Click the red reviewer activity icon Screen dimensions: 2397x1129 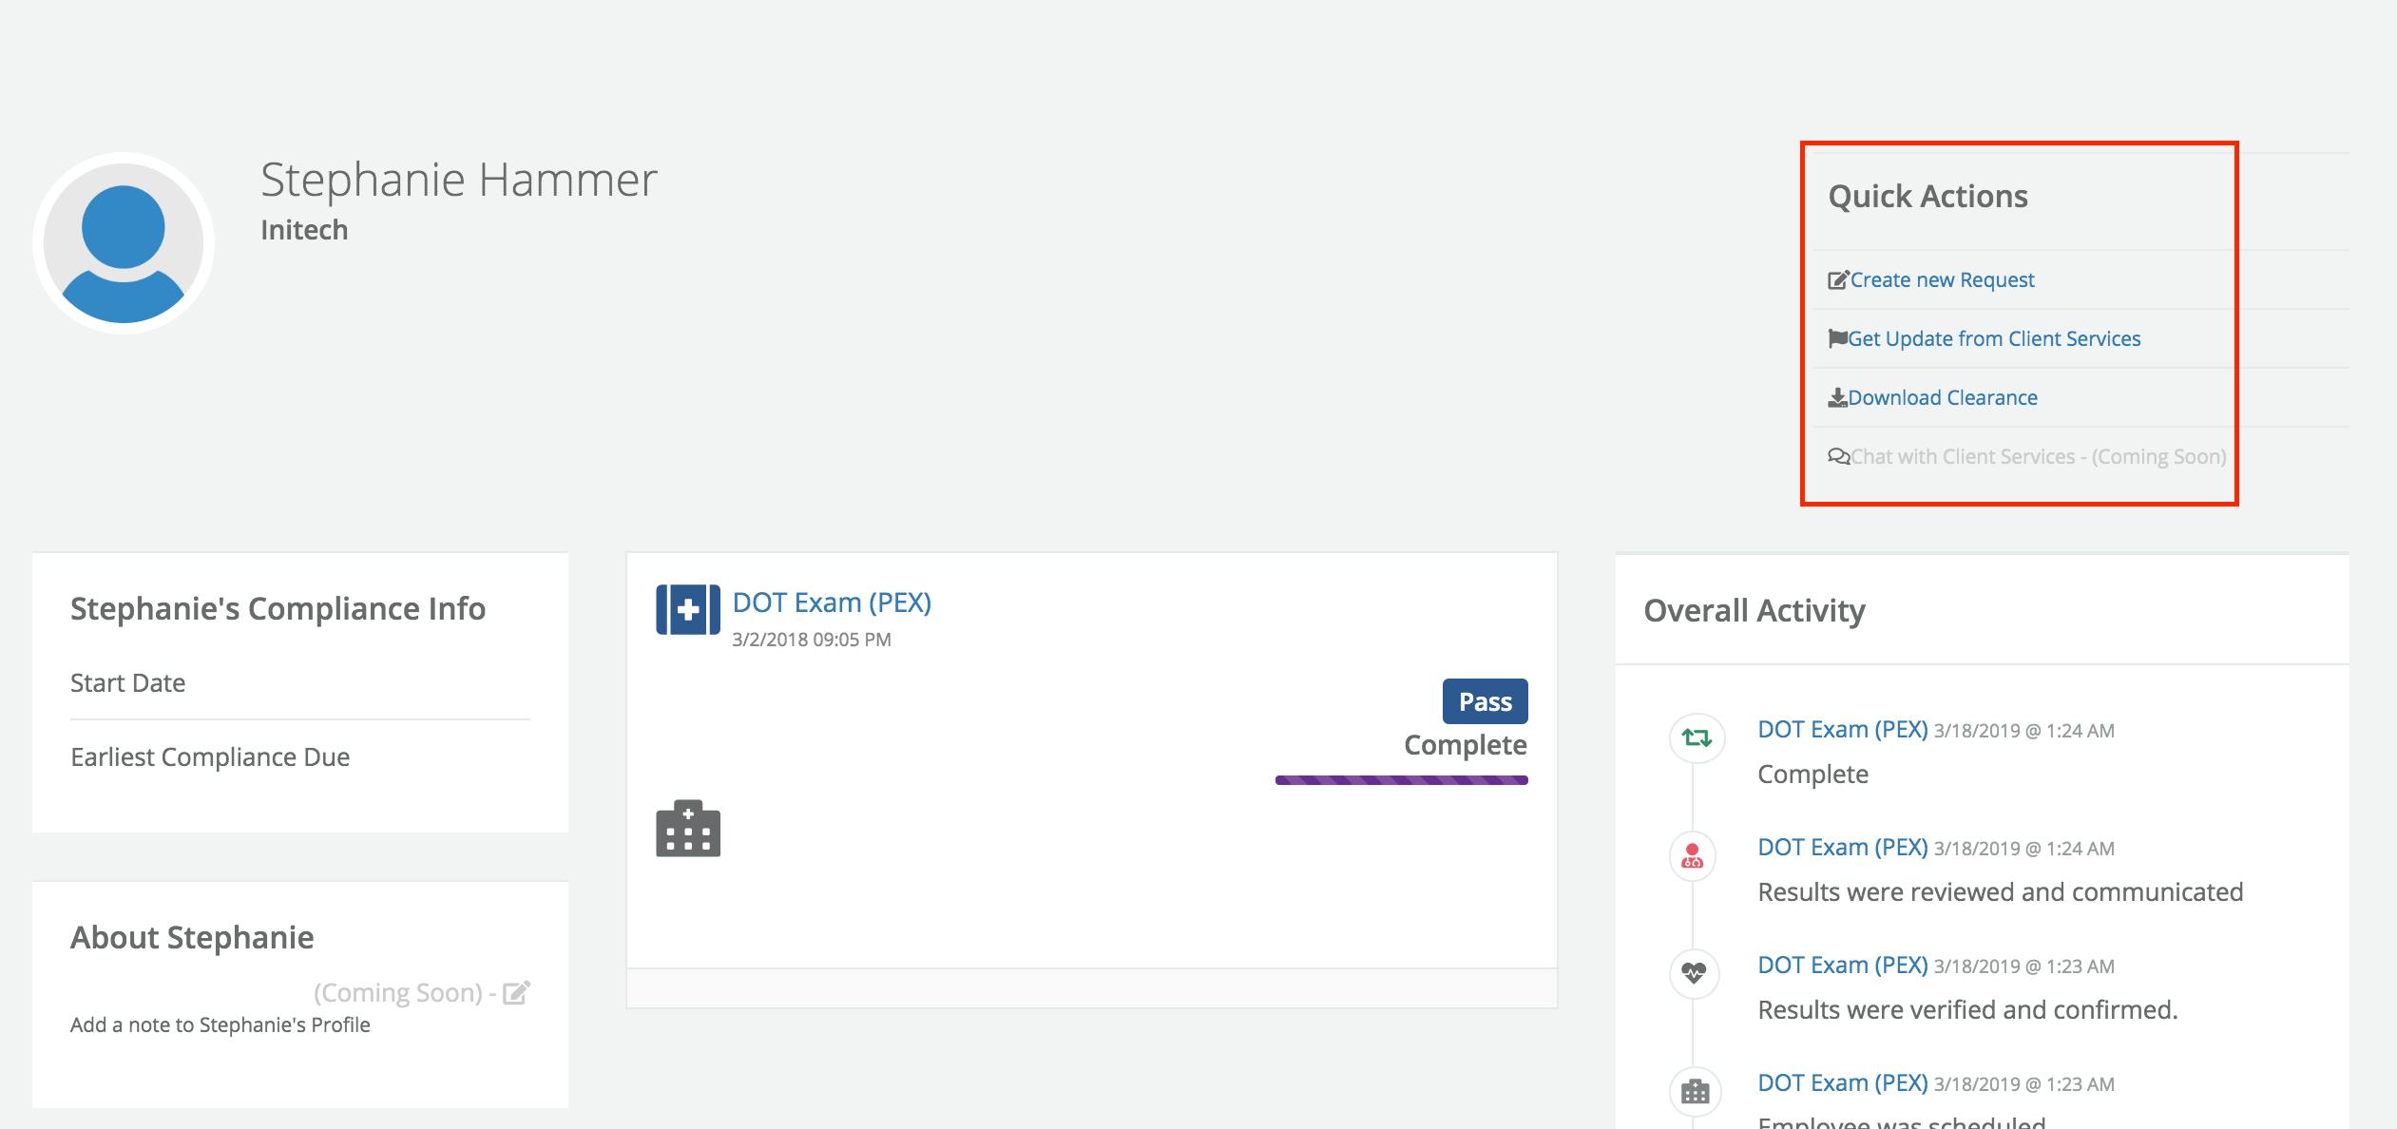1693,856
